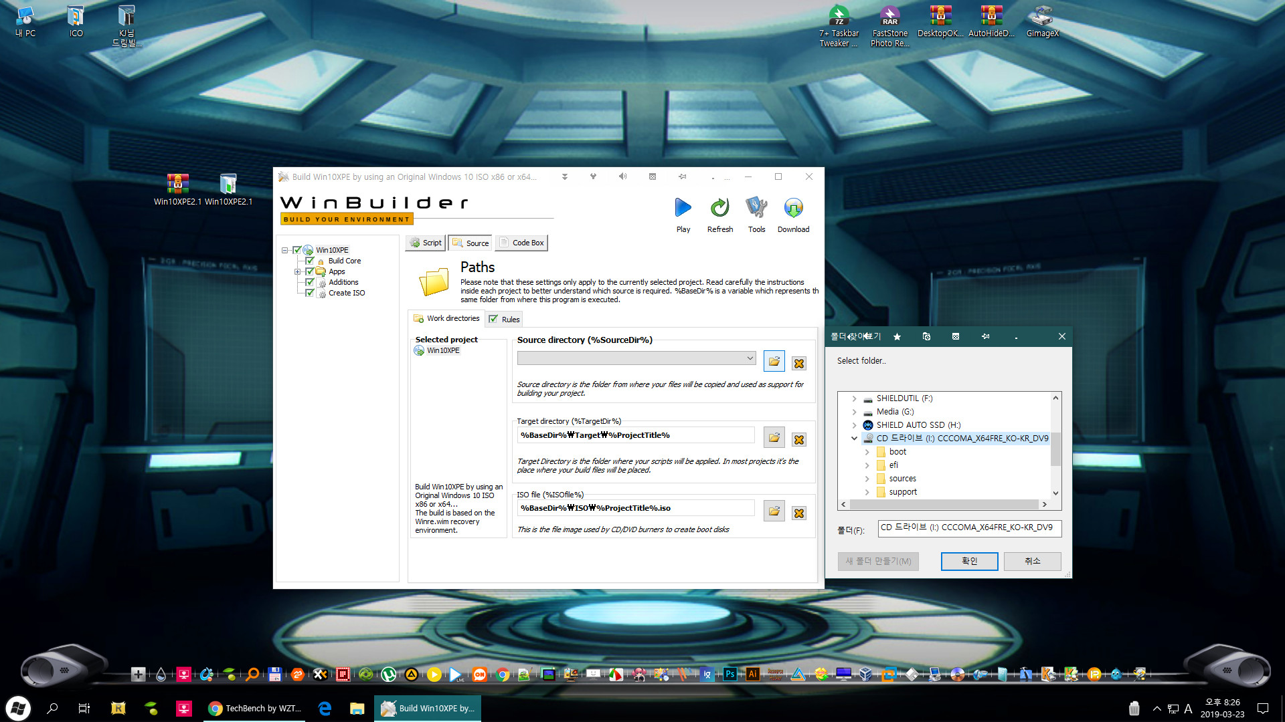
Task: Click folder tree horizontal scrollbar
Action: 944,504
